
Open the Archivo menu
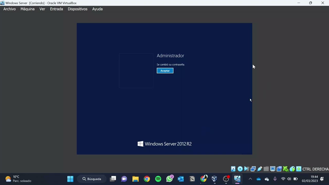point(10,9)
